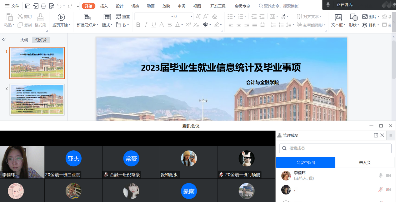Toggle 李佳玮's camera in member list
Image resolution: width=396 pixels, height=202 pixels.
click(x=388, y=175)
